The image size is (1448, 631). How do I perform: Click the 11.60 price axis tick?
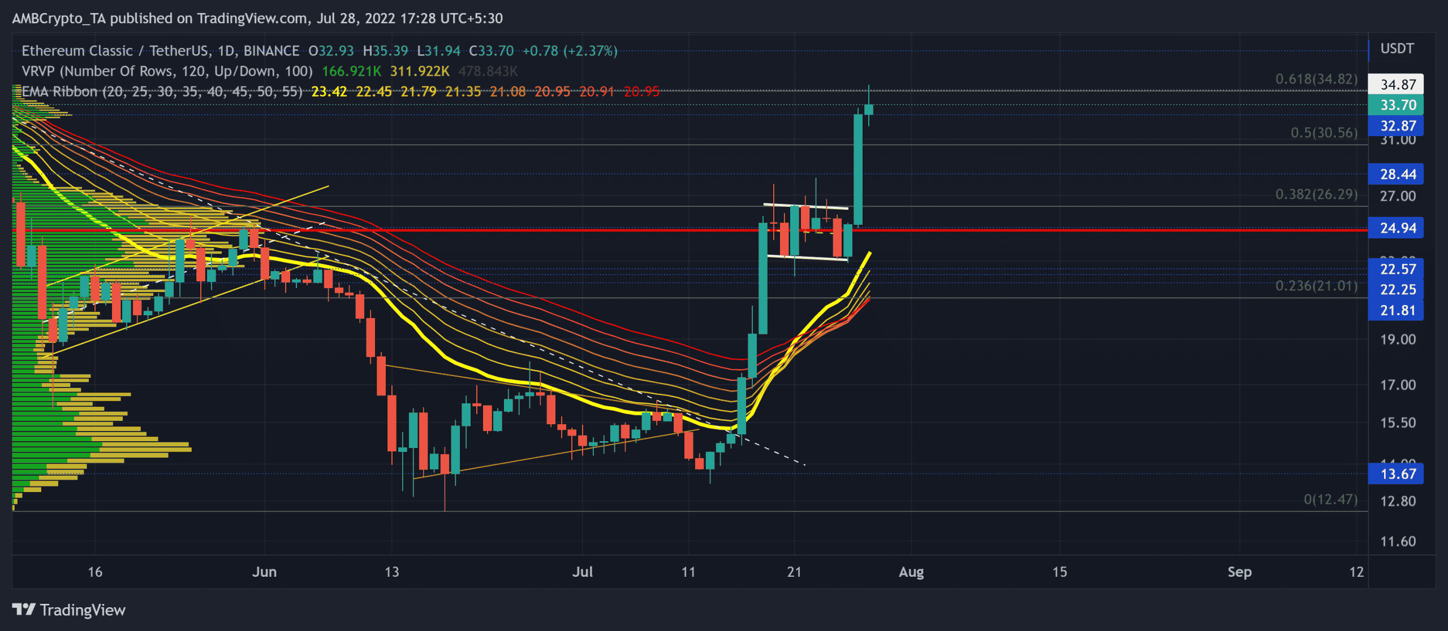1398,541
